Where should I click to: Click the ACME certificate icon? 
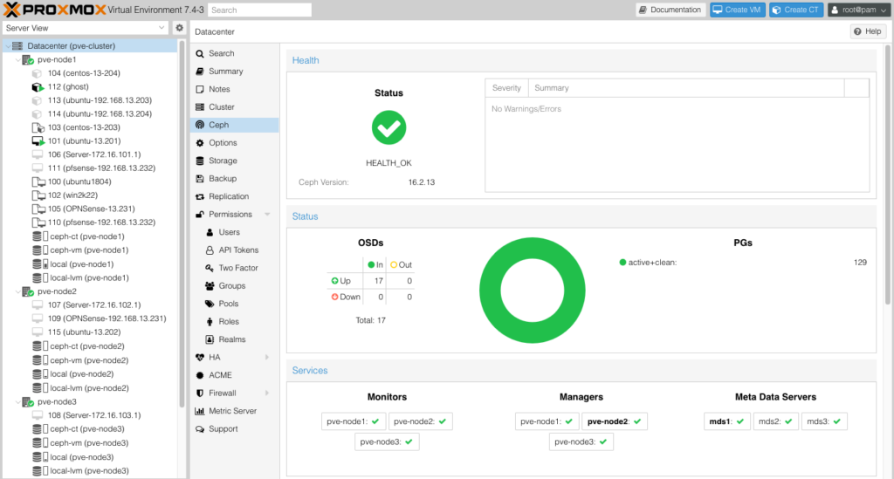coord(200,375)
